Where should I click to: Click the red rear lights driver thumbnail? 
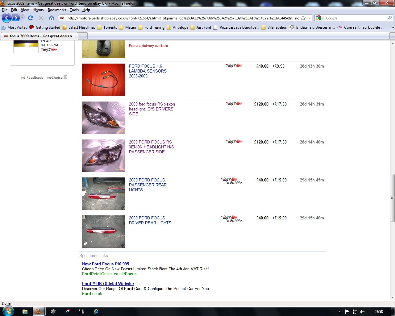(103, 231)
